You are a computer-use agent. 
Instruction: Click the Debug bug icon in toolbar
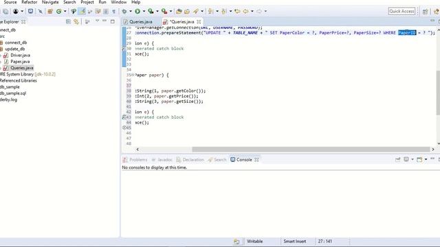[x=124, y=11]
